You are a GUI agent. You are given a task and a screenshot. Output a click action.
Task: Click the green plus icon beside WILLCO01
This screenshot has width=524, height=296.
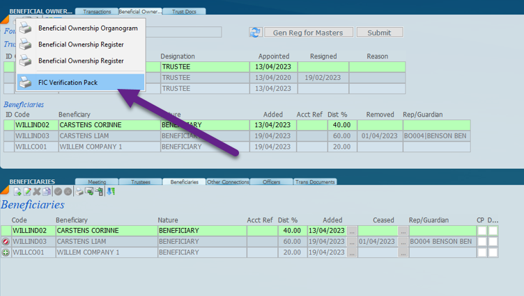(6, 252)
